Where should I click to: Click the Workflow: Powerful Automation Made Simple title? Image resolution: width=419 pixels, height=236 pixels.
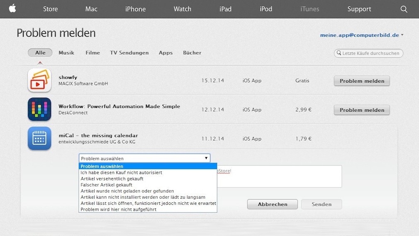(x=119, y=106)
